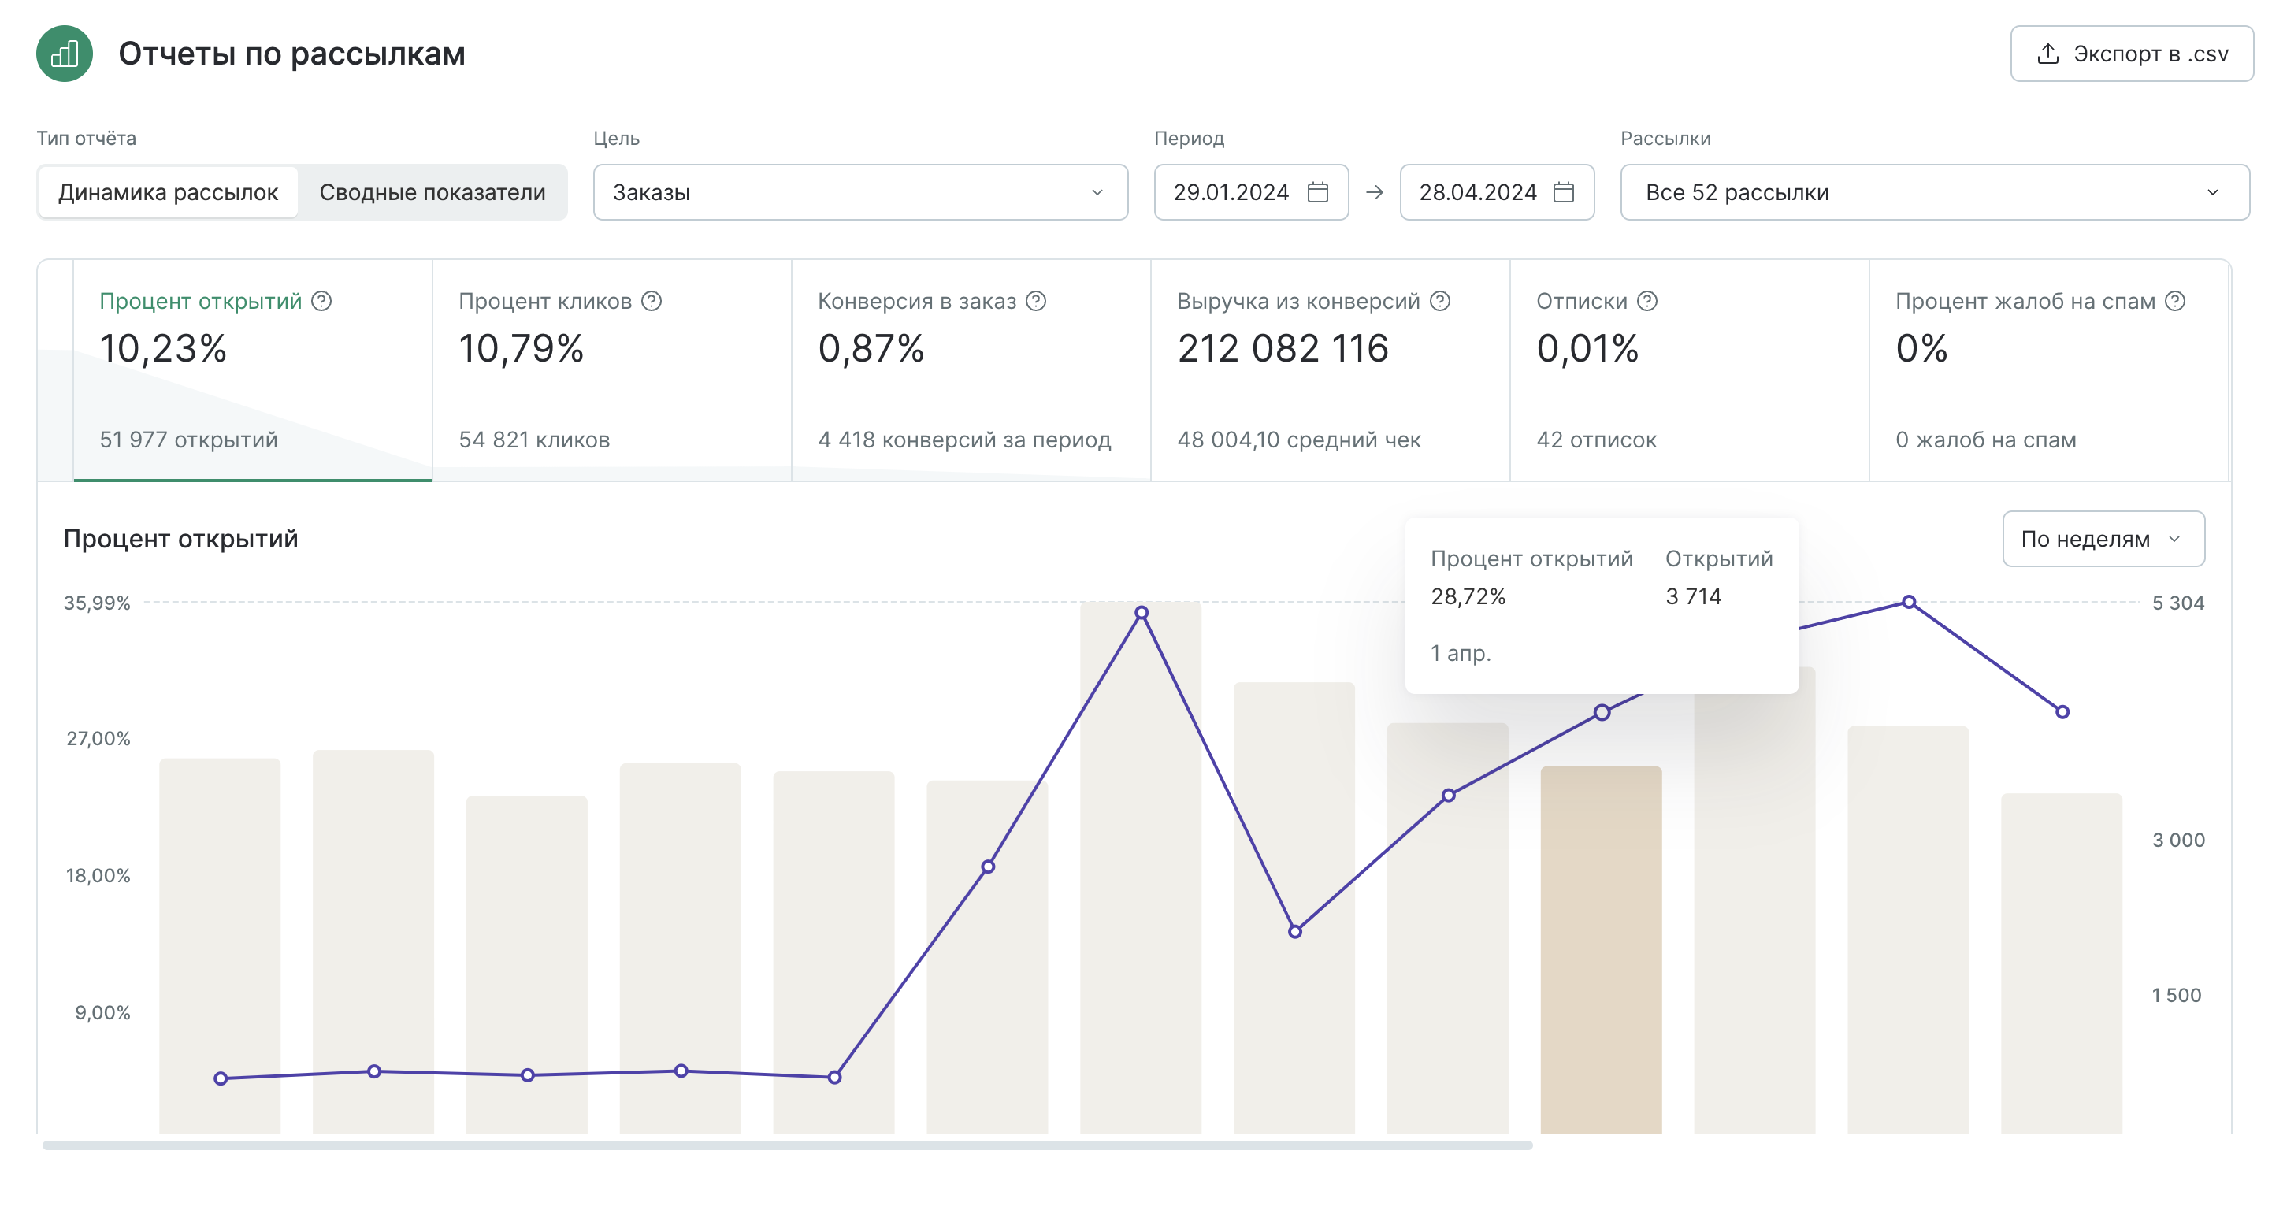This screenshot has height=1221, width=2272.
Task: Select the Процент жалоб на спам metric tab
Action: click(x=2049, y=370)
